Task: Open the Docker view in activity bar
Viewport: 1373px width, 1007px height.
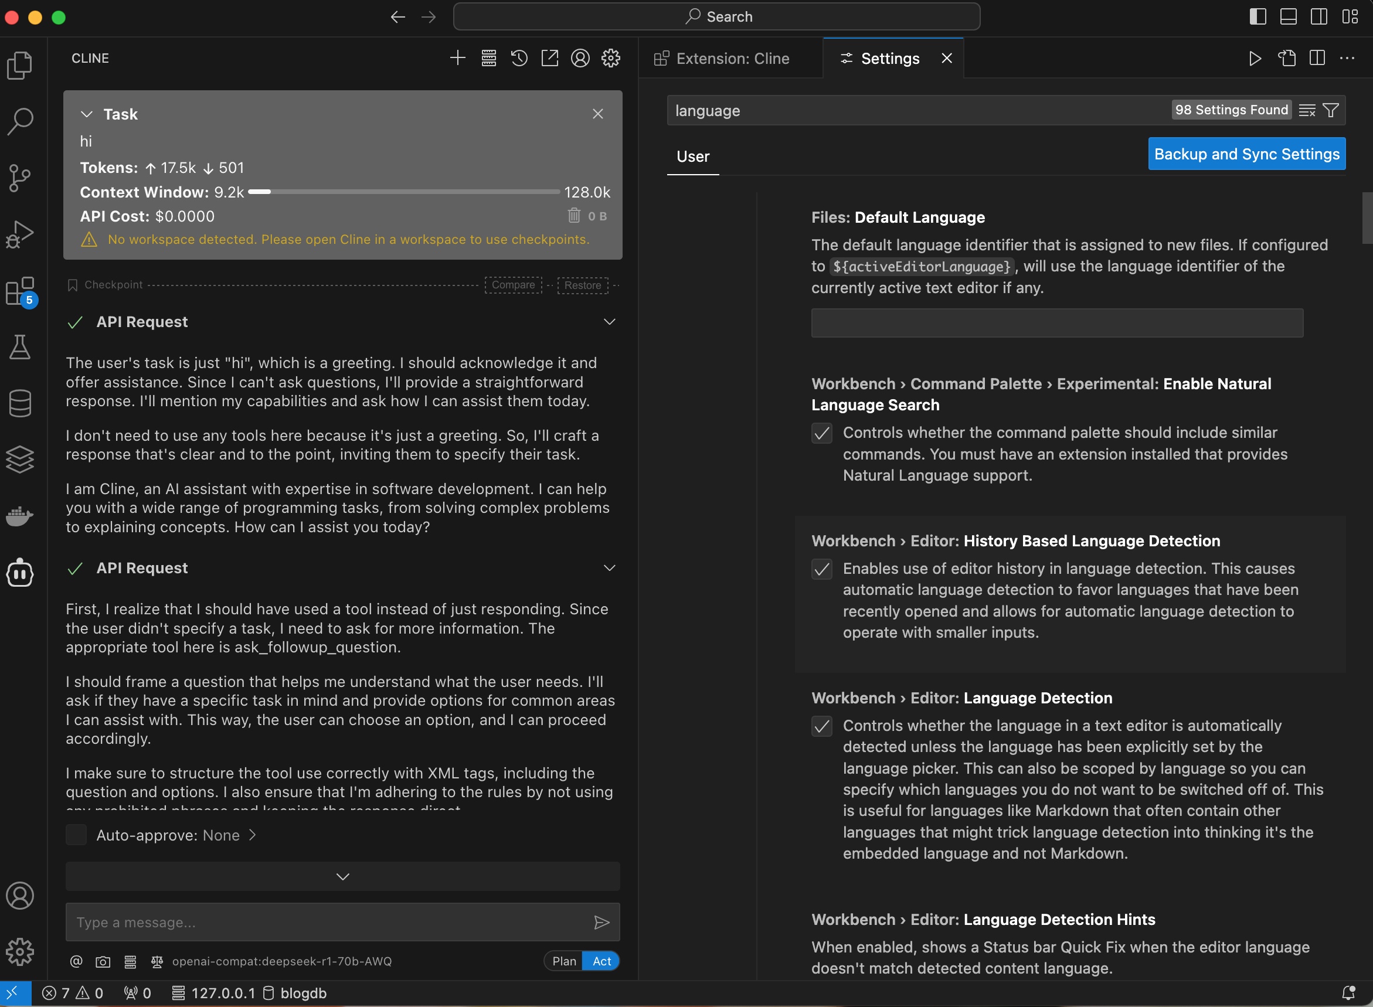Action: pos(20,516)
